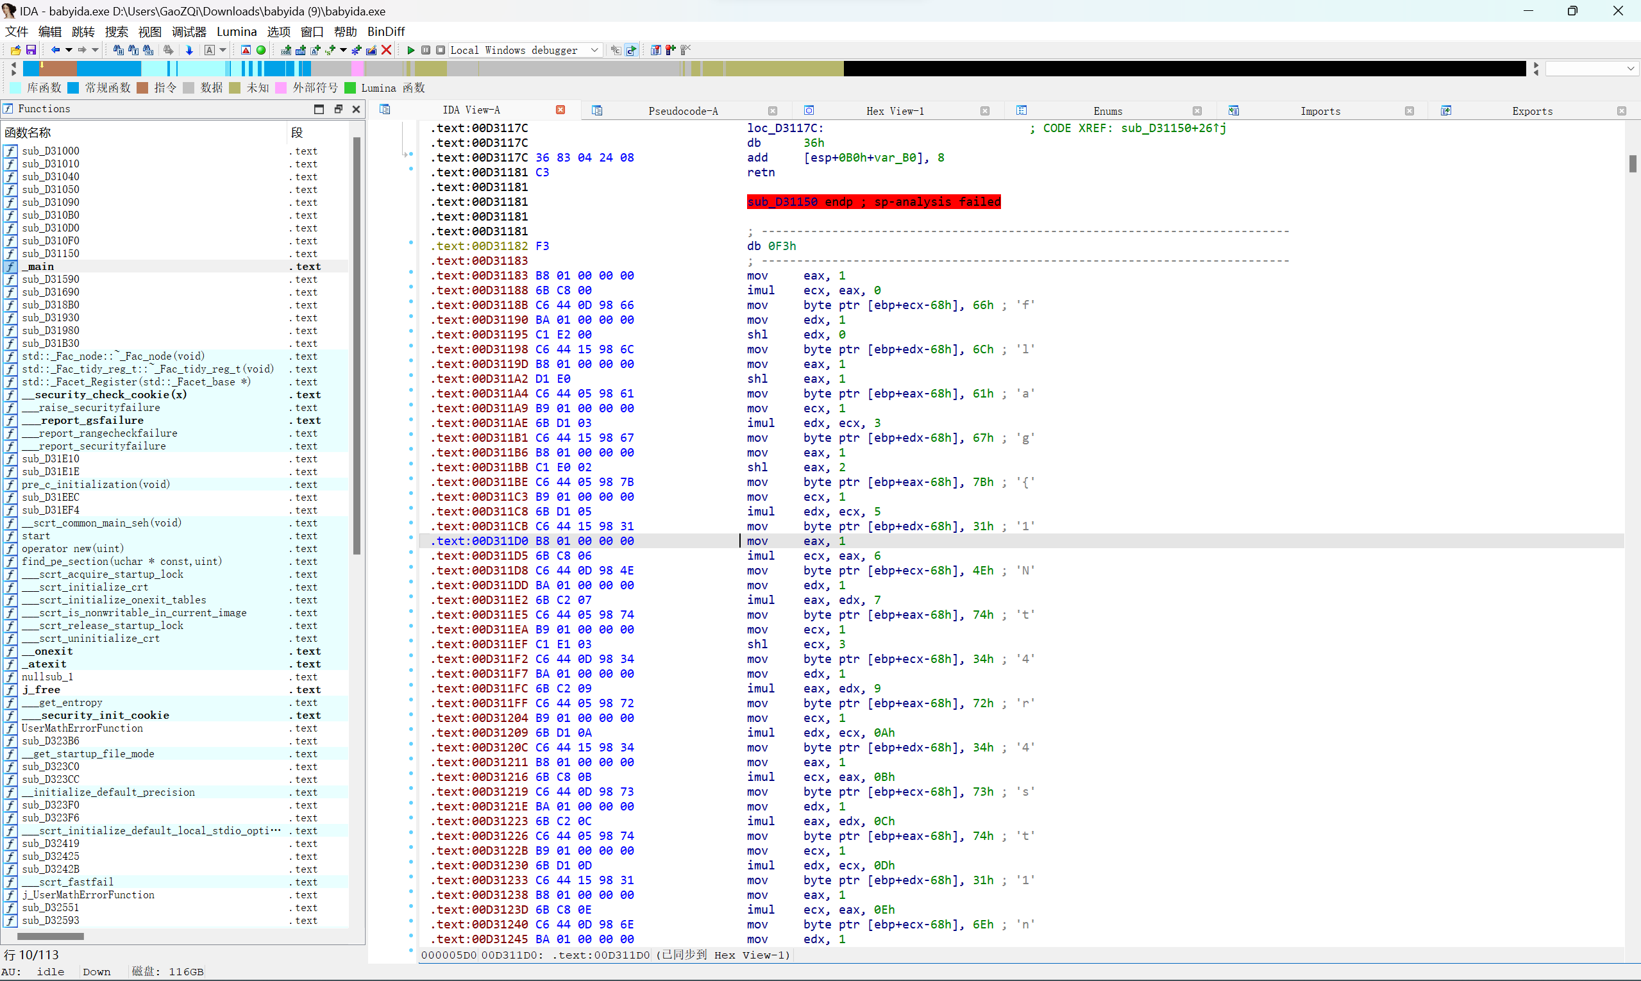Click the 库函数 cyan legend swatch
Image resolution: width=1641 pixels, height=981 pixels.
point(16,88)
